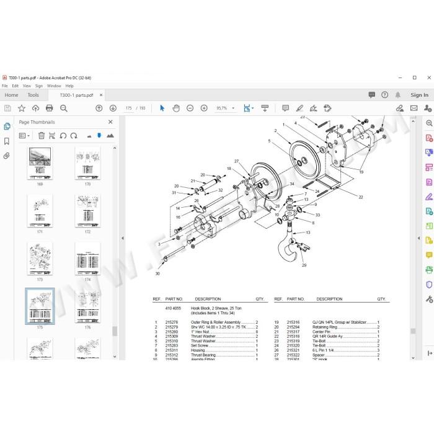Zoom out with the minus button

[190, 108]
